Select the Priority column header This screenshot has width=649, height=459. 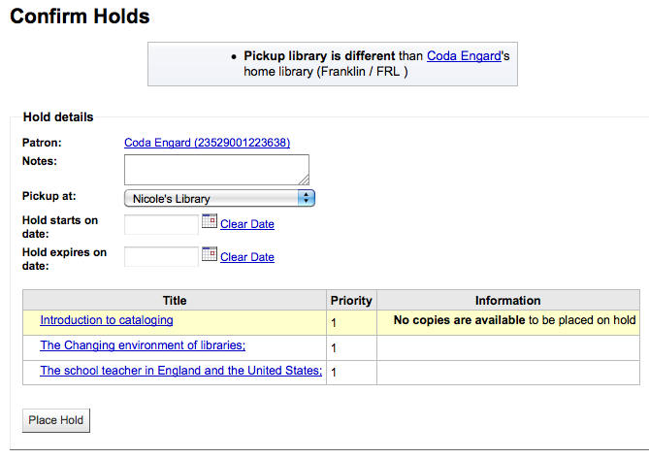coord(351,300)
